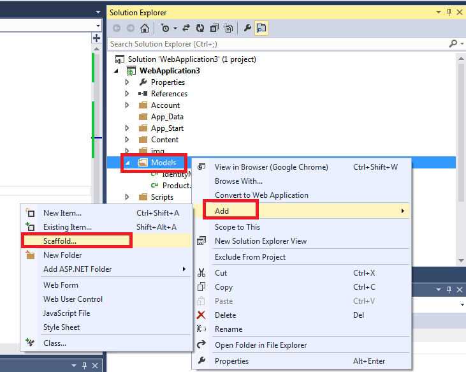This screenshot has width=466, height=372.
Task: Expand the Scripts folder
Action: coord(127,197)
